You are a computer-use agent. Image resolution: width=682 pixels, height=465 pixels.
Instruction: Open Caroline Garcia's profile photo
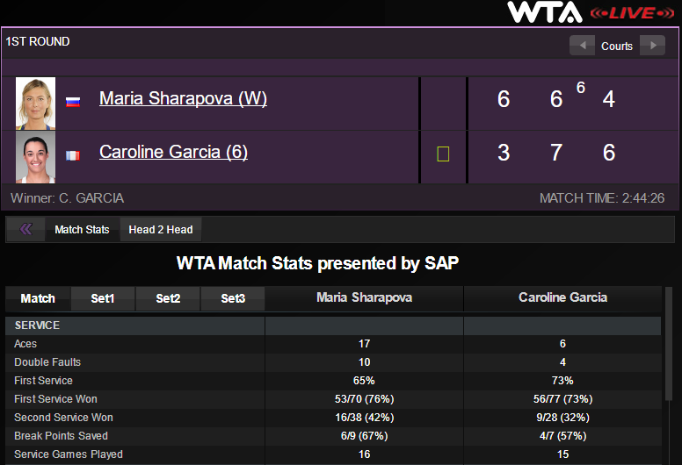coord(36,157)
